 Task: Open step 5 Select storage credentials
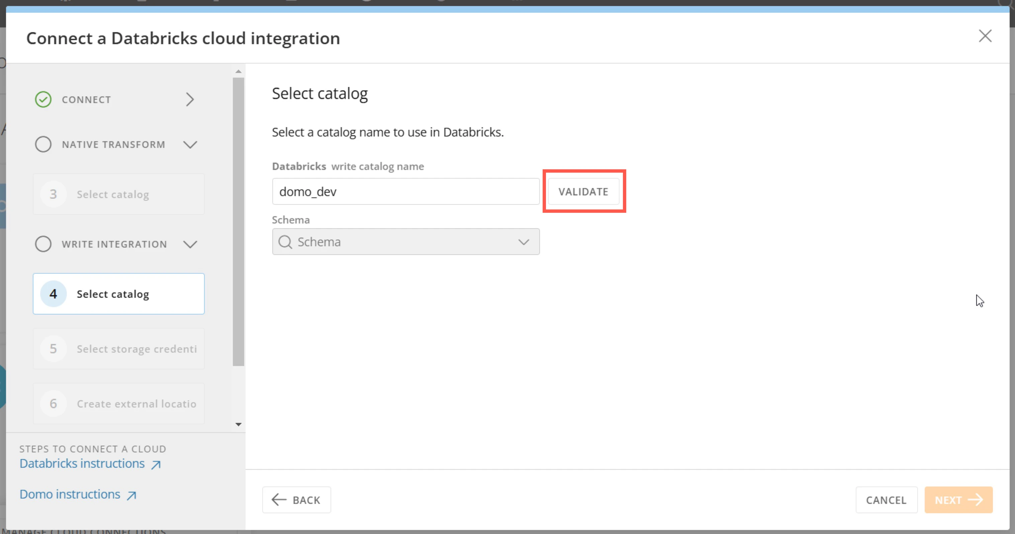pos(119,349)
